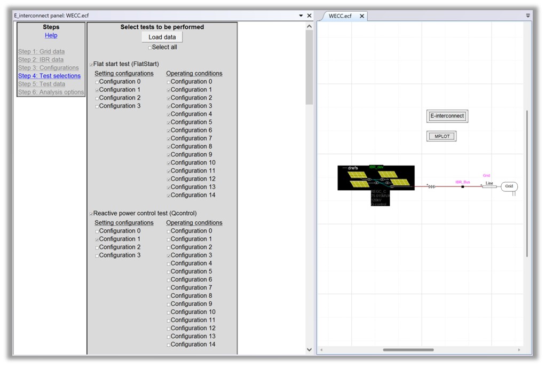Select the IBR_Bus node square
Image resolution: width=545 pixels, height=366 pixels.
coord(462,187)
